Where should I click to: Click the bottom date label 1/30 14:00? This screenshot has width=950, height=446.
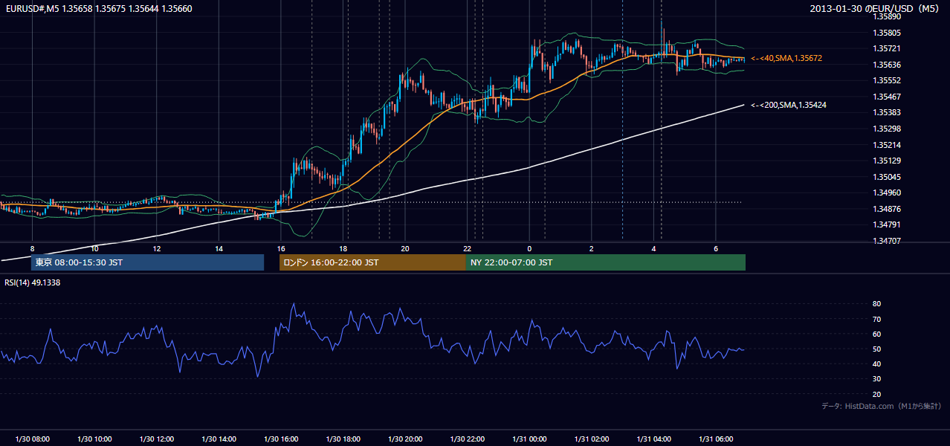(219, 439)
